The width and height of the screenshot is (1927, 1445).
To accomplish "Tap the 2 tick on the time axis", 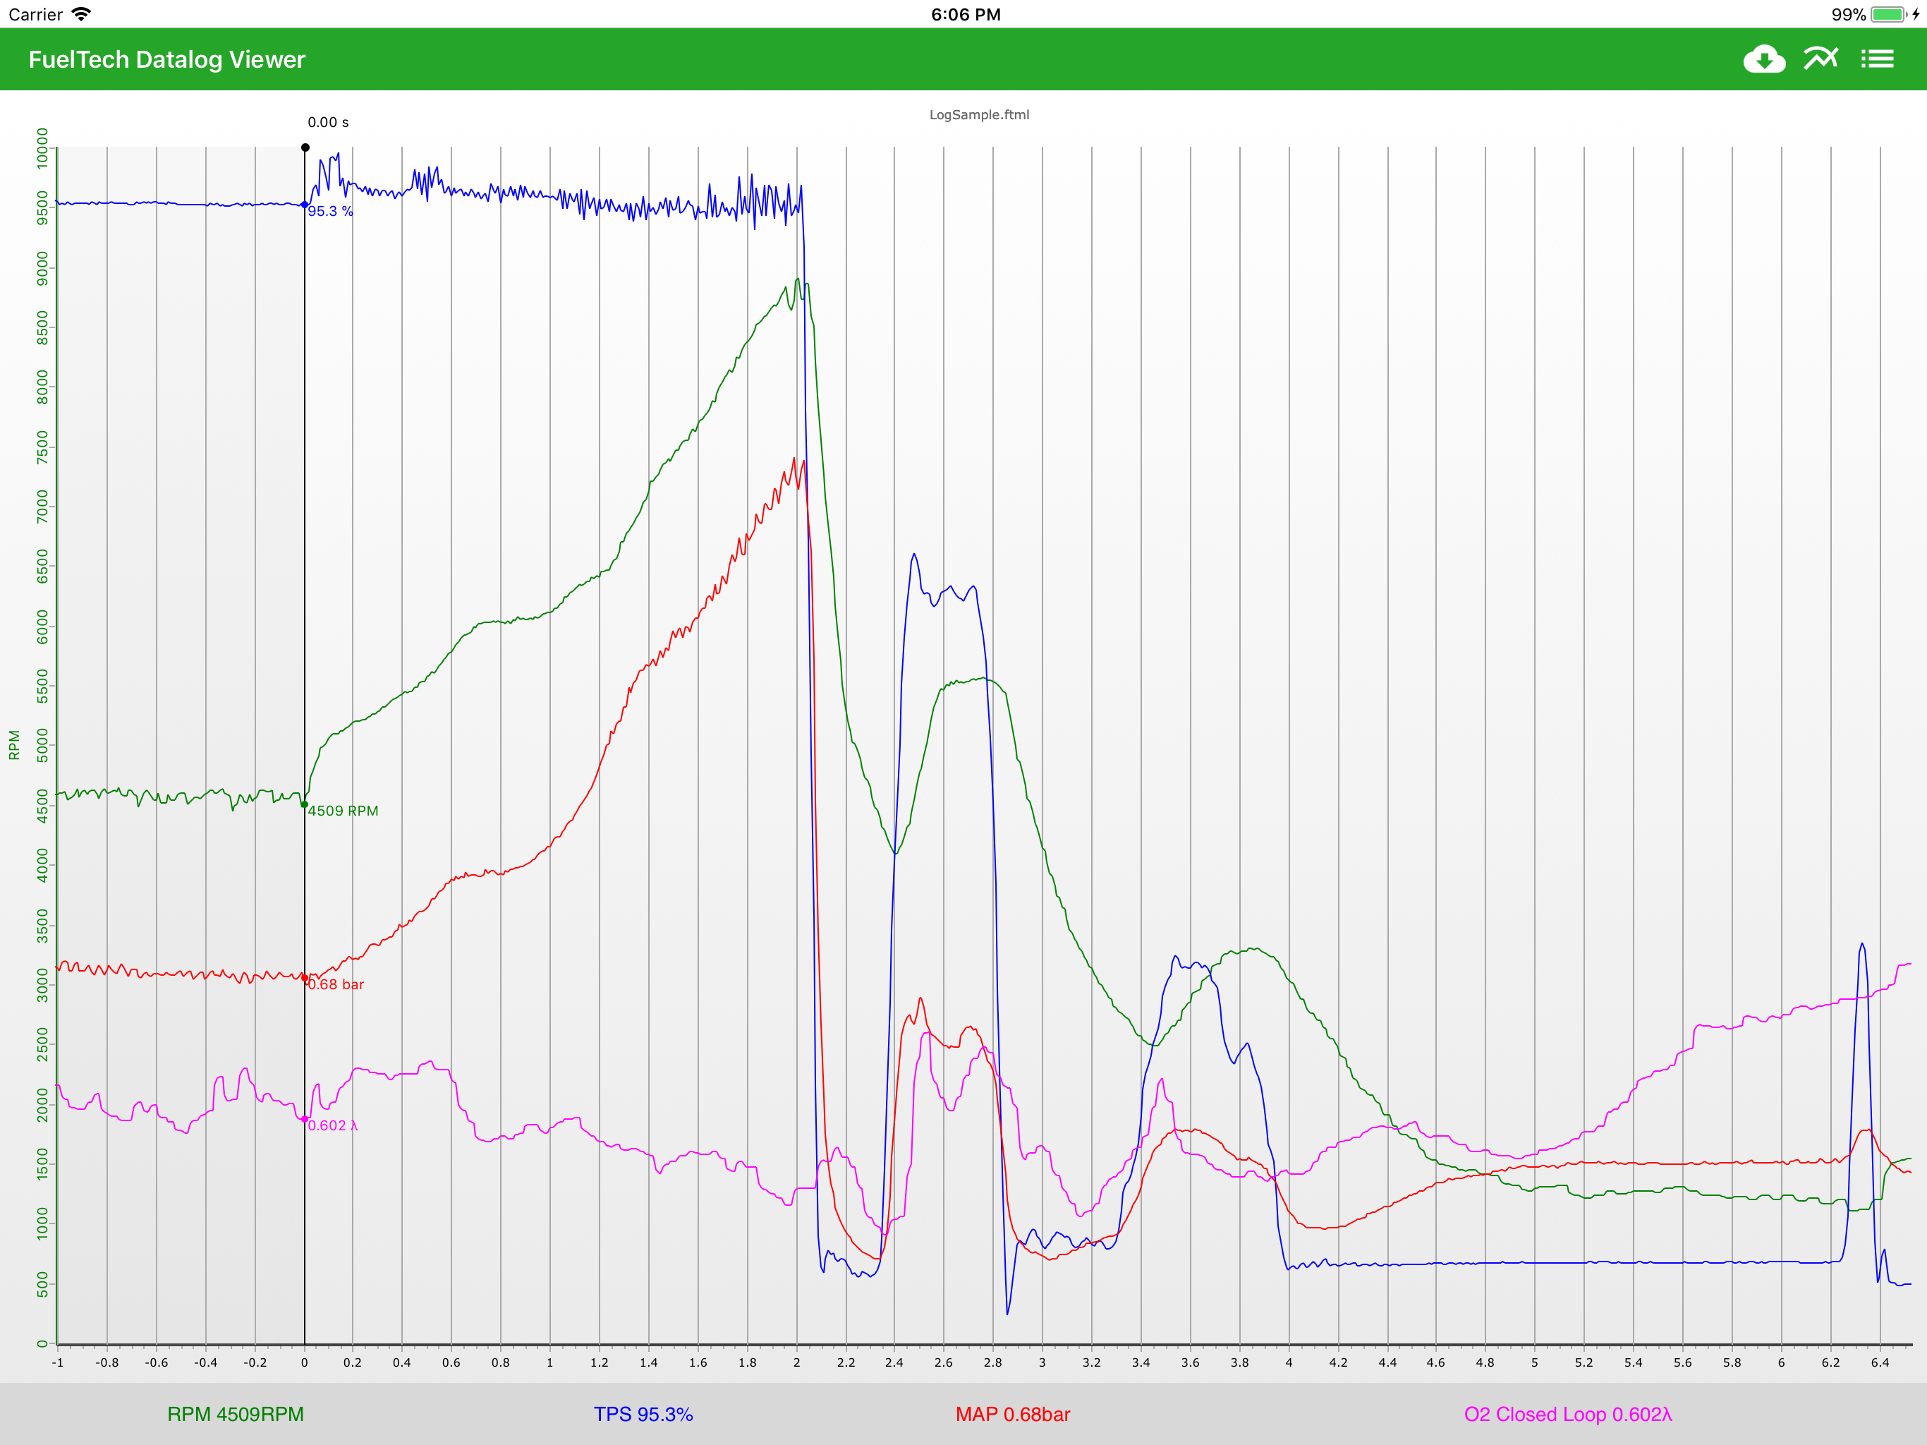I will click(x=796, y=1362).
